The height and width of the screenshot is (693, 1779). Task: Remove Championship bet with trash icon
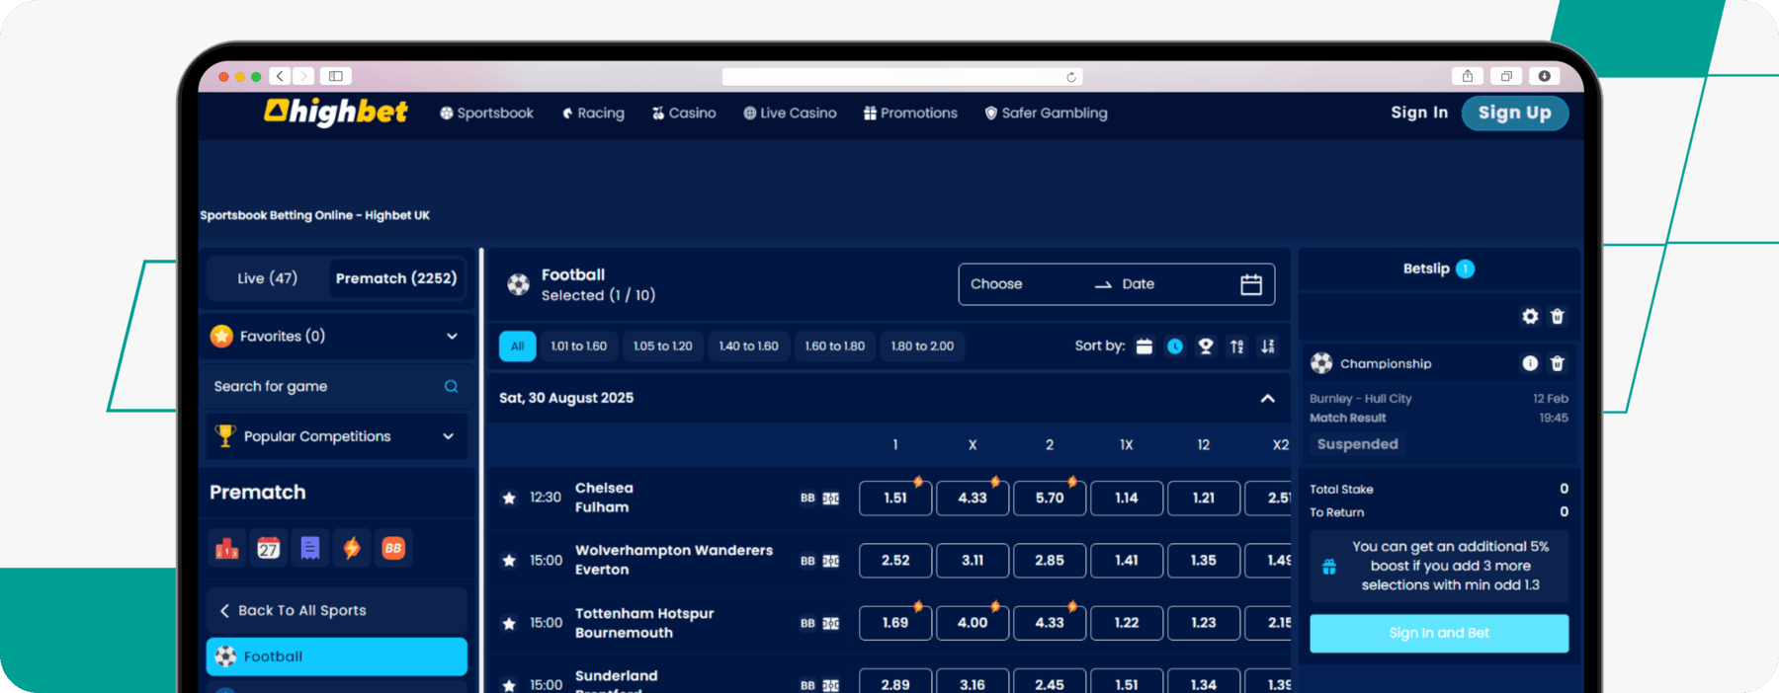coord(1558,363)
